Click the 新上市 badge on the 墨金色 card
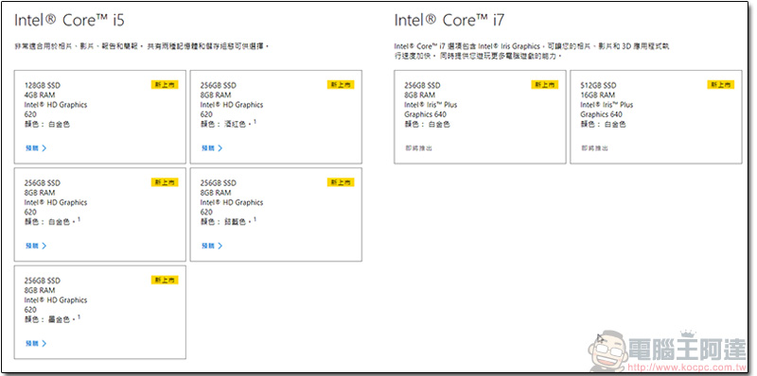The width and height of the screenshot is (757, 376). click(x=165, y=280)
